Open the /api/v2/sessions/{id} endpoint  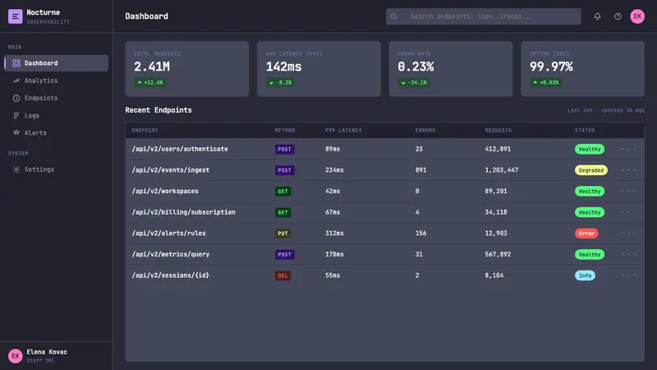click(x=171, y=275)
